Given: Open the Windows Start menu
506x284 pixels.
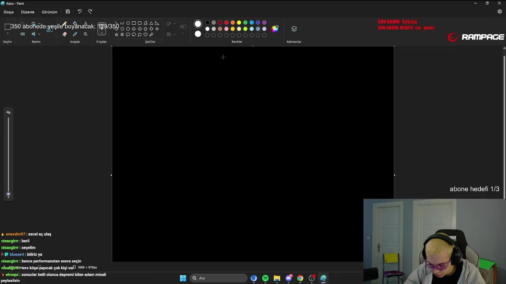Looking at the screenshot, I should click(183, 278).
